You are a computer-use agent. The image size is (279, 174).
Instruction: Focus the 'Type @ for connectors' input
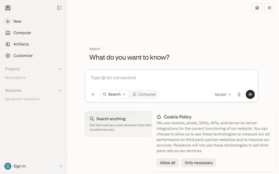coord(172,78)
